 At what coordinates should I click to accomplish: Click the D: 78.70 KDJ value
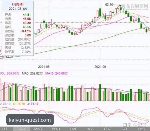(19, 104)
